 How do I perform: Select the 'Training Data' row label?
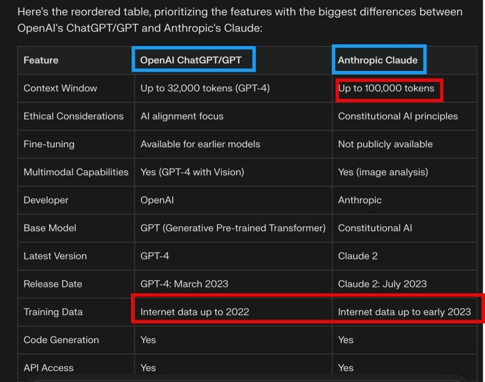click(x=53, y=312)
